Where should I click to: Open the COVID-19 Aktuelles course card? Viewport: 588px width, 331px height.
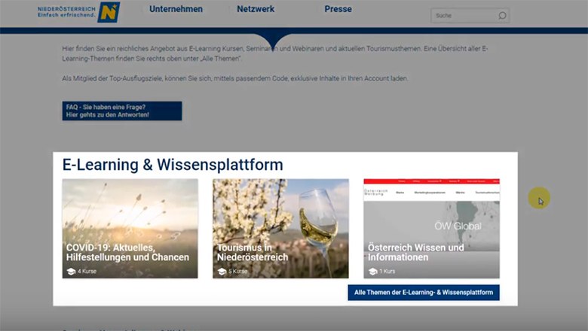pos(130,229)
